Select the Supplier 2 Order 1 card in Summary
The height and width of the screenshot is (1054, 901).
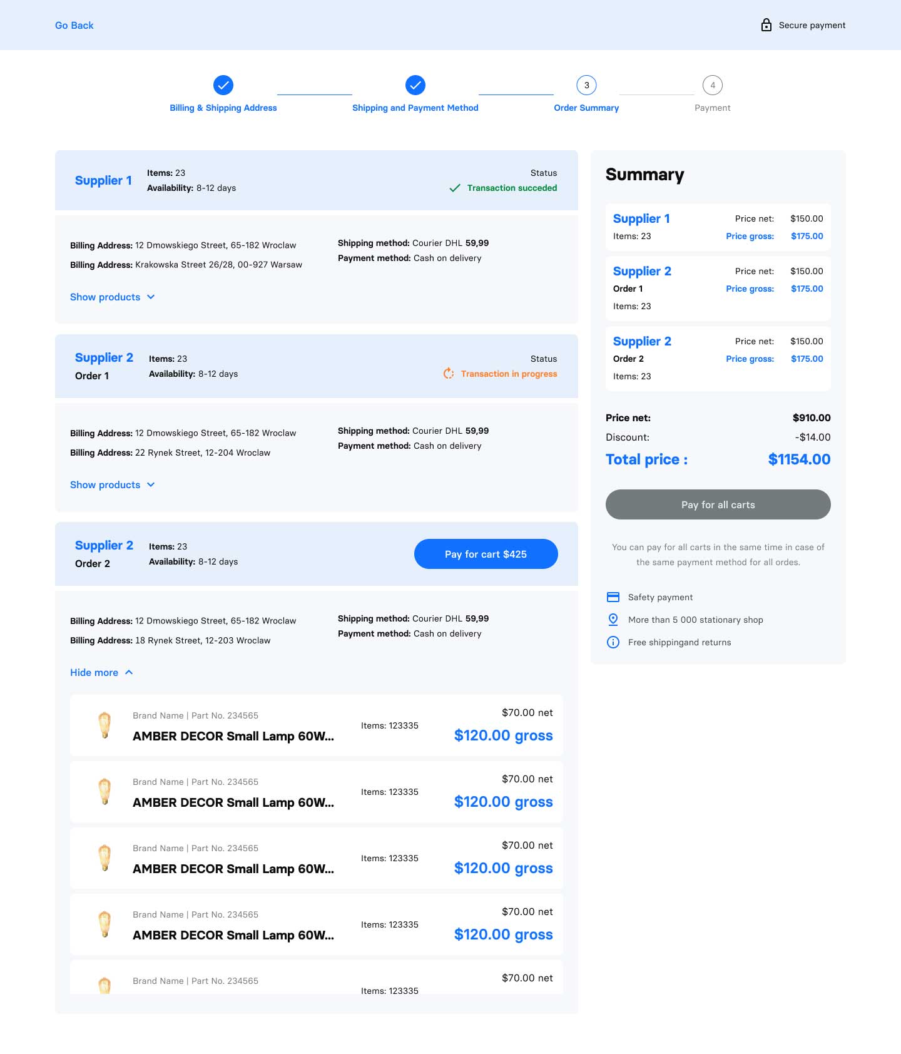point(718,289)
